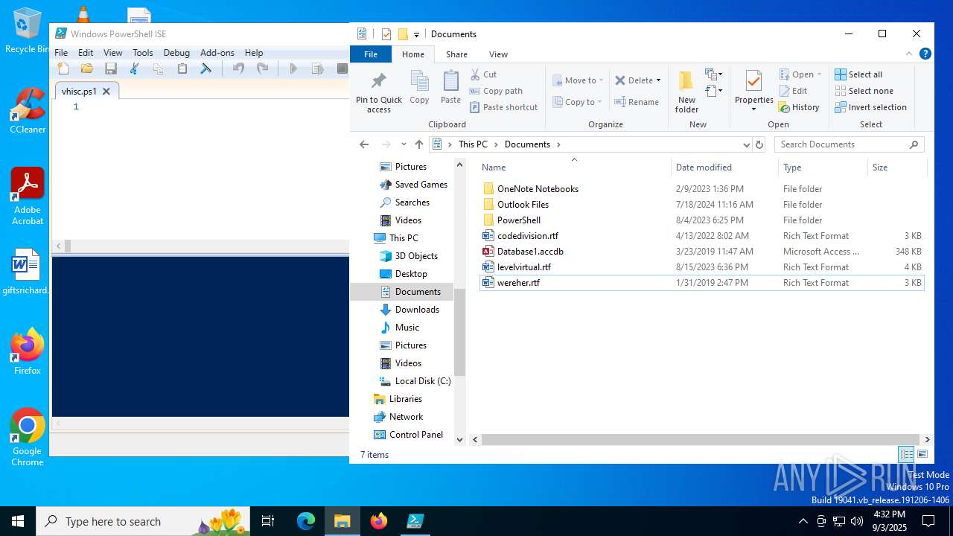Click Paste clipboard icon in PowerShell ISE toolbar
This screenshot has height=536, width=953.
182,68
